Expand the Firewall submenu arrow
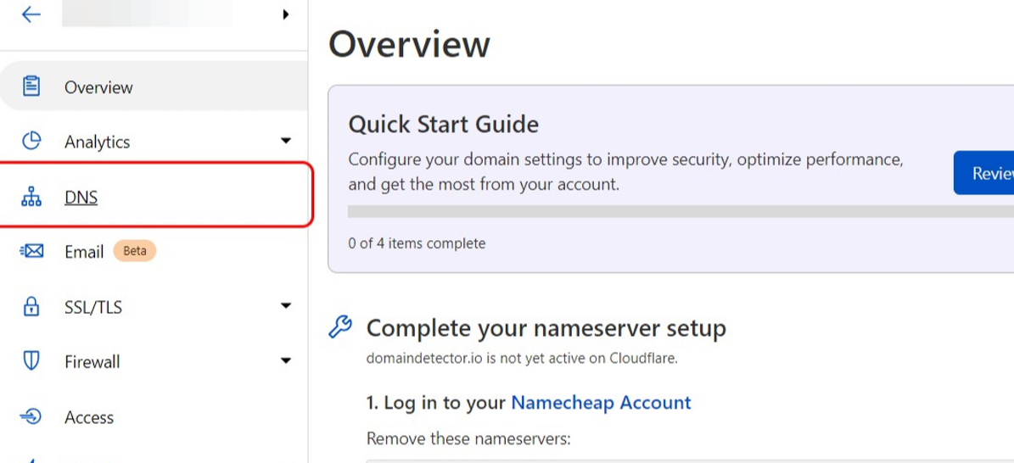The width and height of the screenshot is (1014, 463). [x=286, y=361]
